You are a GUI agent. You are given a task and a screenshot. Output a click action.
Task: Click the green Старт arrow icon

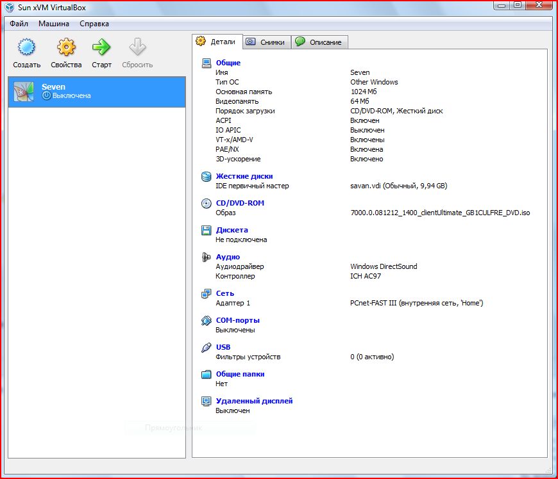(x=101, y=47)
